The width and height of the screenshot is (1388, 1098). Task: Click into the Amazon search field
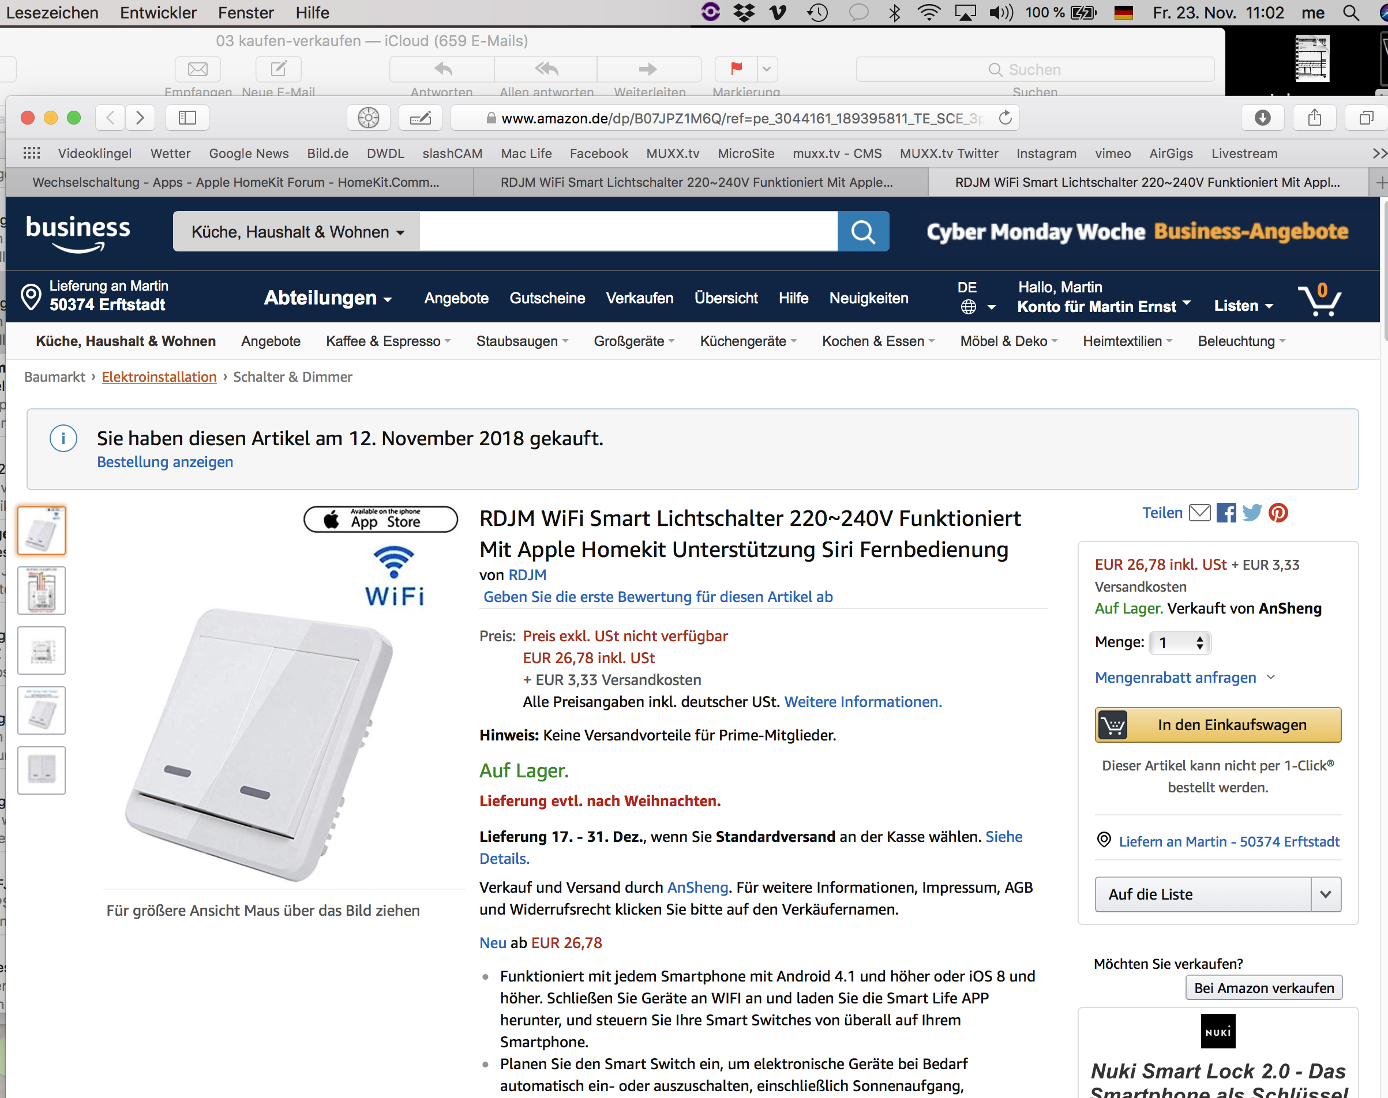coord(628,231)
